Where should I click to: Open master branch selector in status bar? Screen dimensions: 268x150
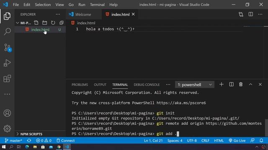[13, 141]
